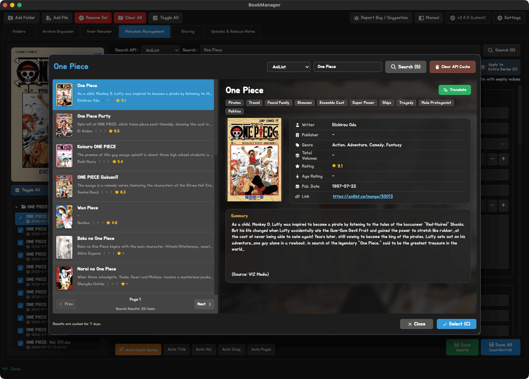529x379 pixels.
Task: Pick the Wan Piece result by Quzilax
Action: 133,217
